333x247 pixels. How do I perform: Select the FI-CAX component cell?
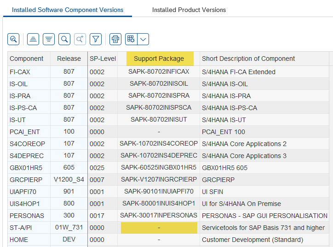[29, 72]
